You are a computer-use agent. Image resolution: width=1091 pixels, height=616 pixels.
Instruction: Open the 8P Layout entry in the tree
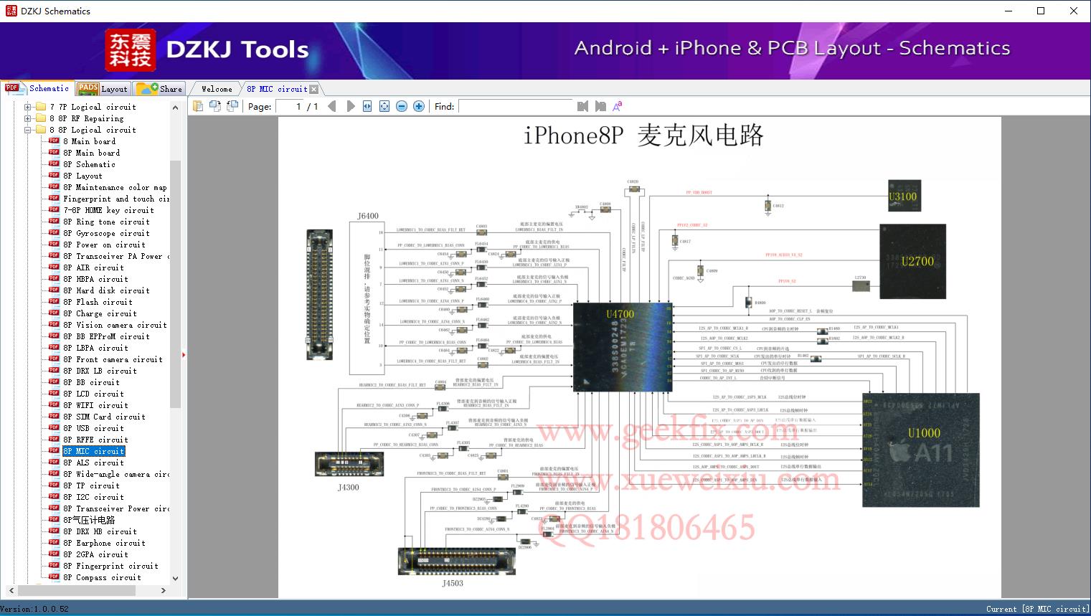pyautogui.click(x=82, y=176)
